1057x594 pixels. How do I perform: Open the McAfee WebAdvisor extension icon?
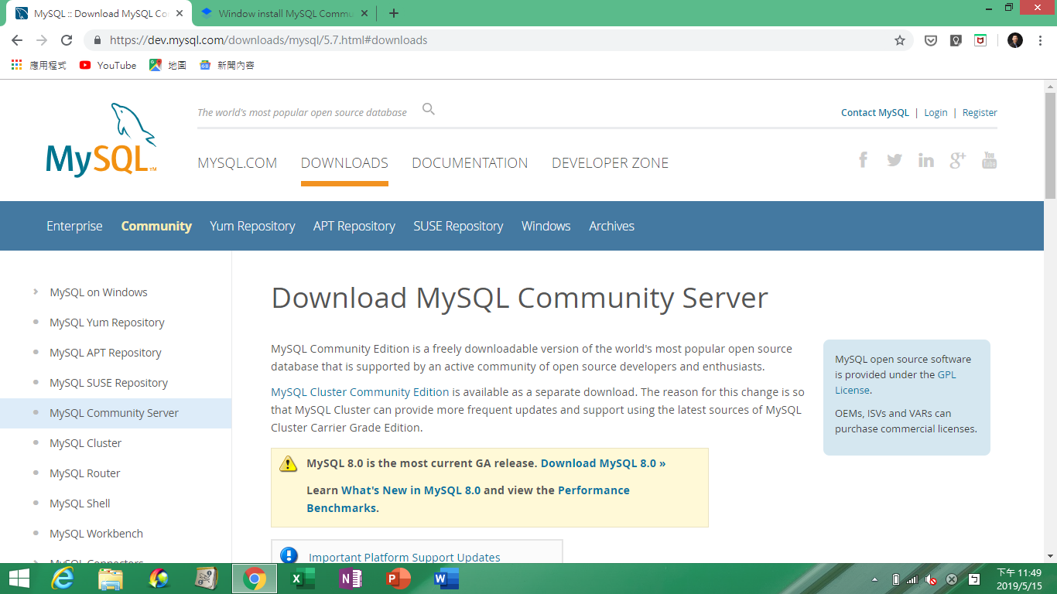(980, 39)
